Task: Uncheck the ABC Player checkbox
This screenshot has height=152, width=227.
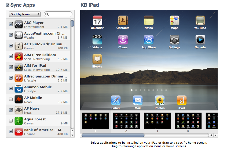Action: click(11, 24)
